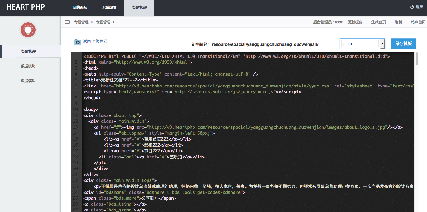Click line number 9 in the gutter

[76, 103]
